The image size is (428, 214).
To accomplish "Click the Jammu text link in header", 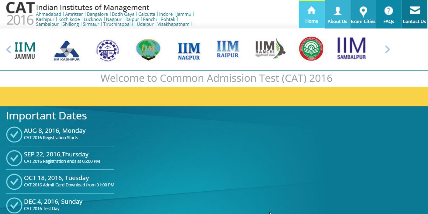I will pos(184,14).
